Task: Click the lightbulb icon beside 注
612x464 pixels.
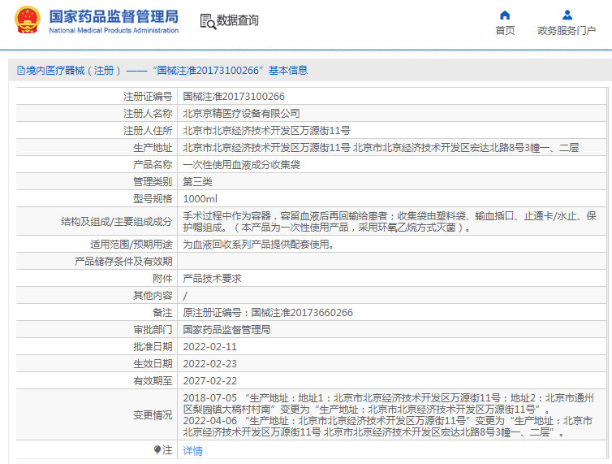Action: tap(157, 450)
